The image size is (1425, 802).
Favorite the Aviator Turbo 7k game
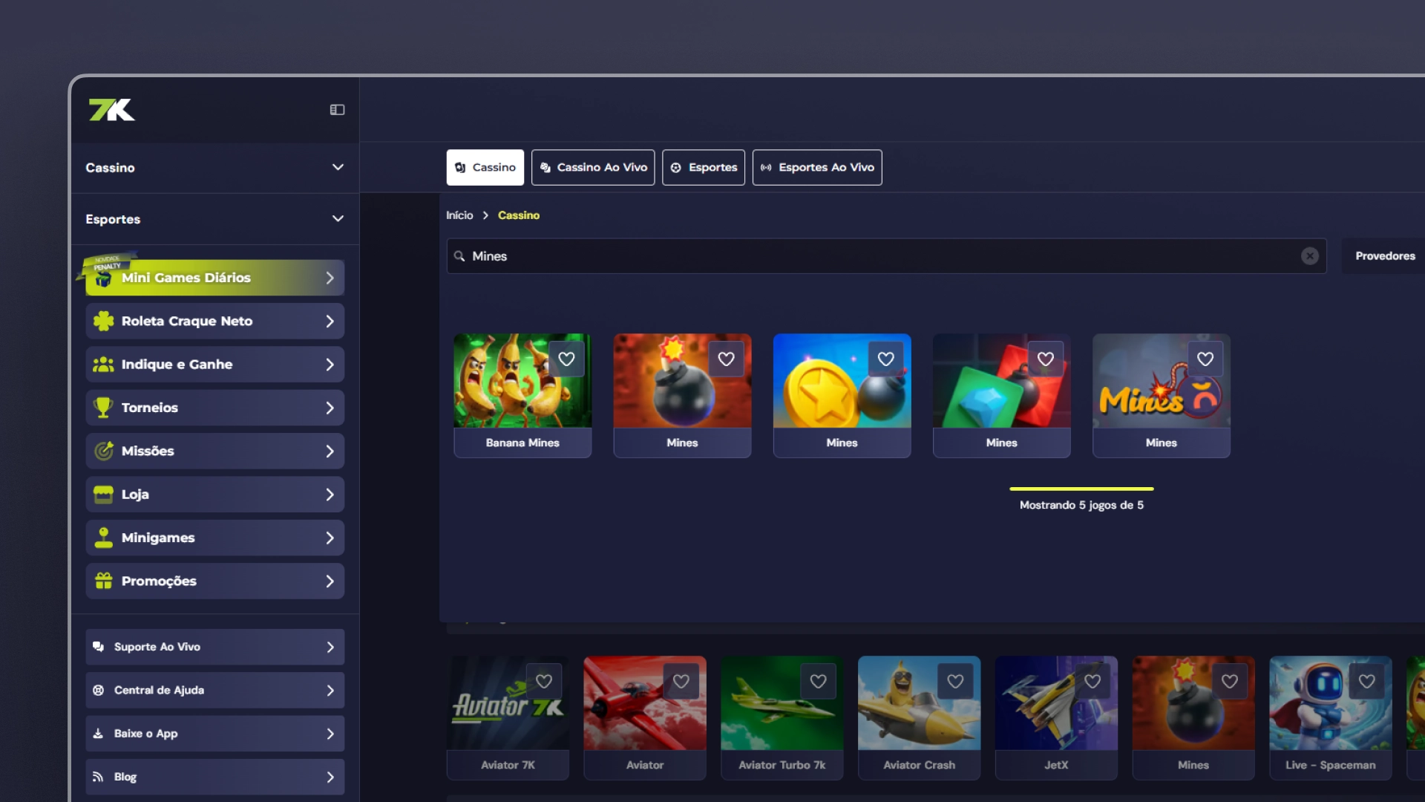click(x=818, y=682)
